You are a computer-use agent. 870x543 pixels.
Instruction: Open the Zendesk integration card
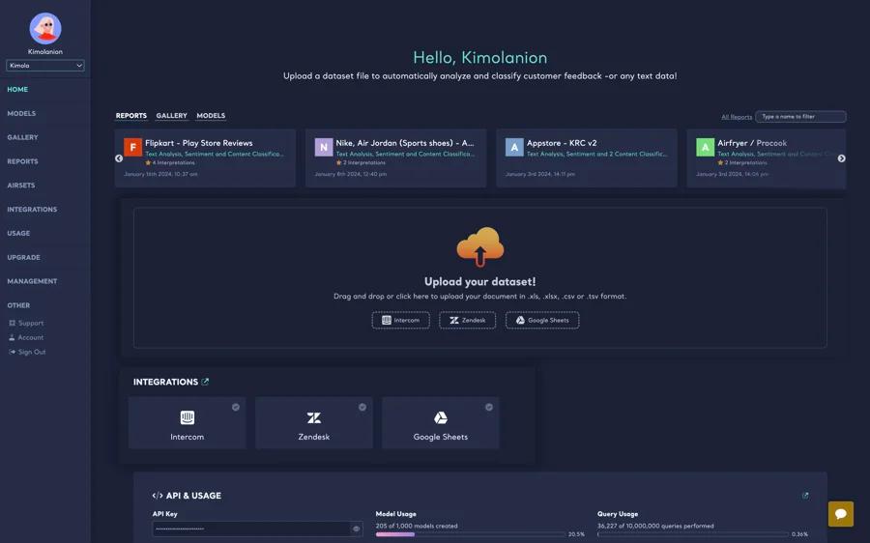[x=314, y=422]
